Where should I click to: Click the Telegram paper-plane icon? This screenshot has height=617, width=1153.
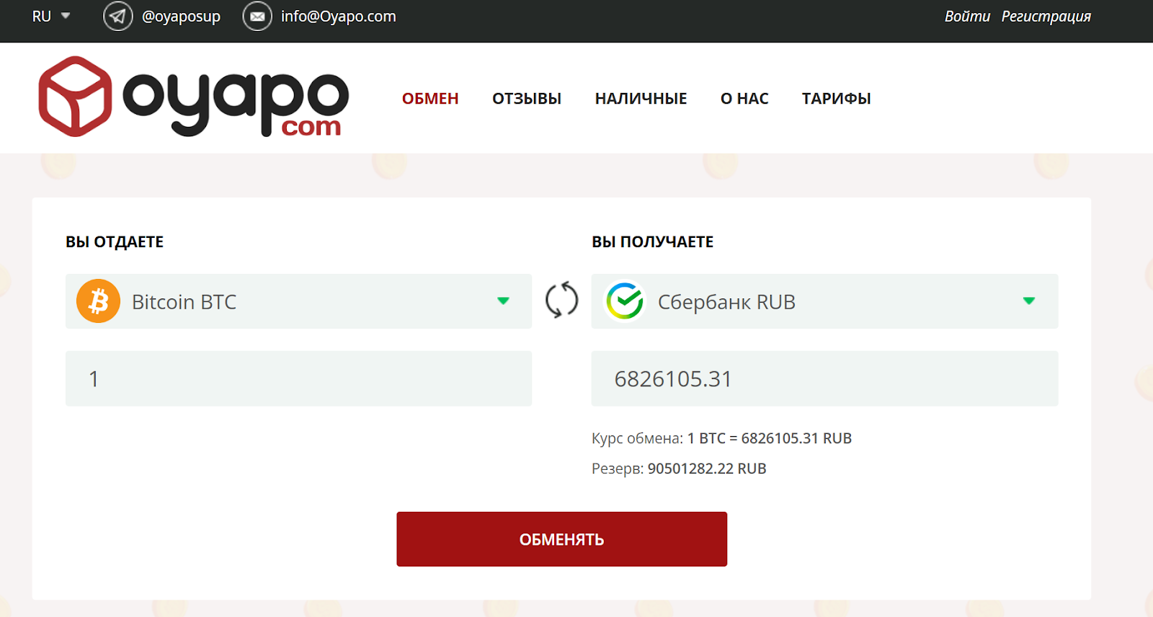click(117, 17)
